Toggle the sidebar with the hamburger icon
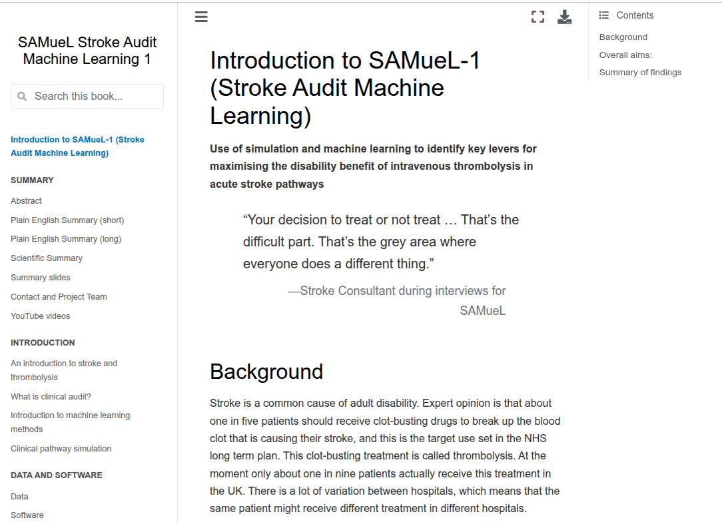 tap(201, 17)
